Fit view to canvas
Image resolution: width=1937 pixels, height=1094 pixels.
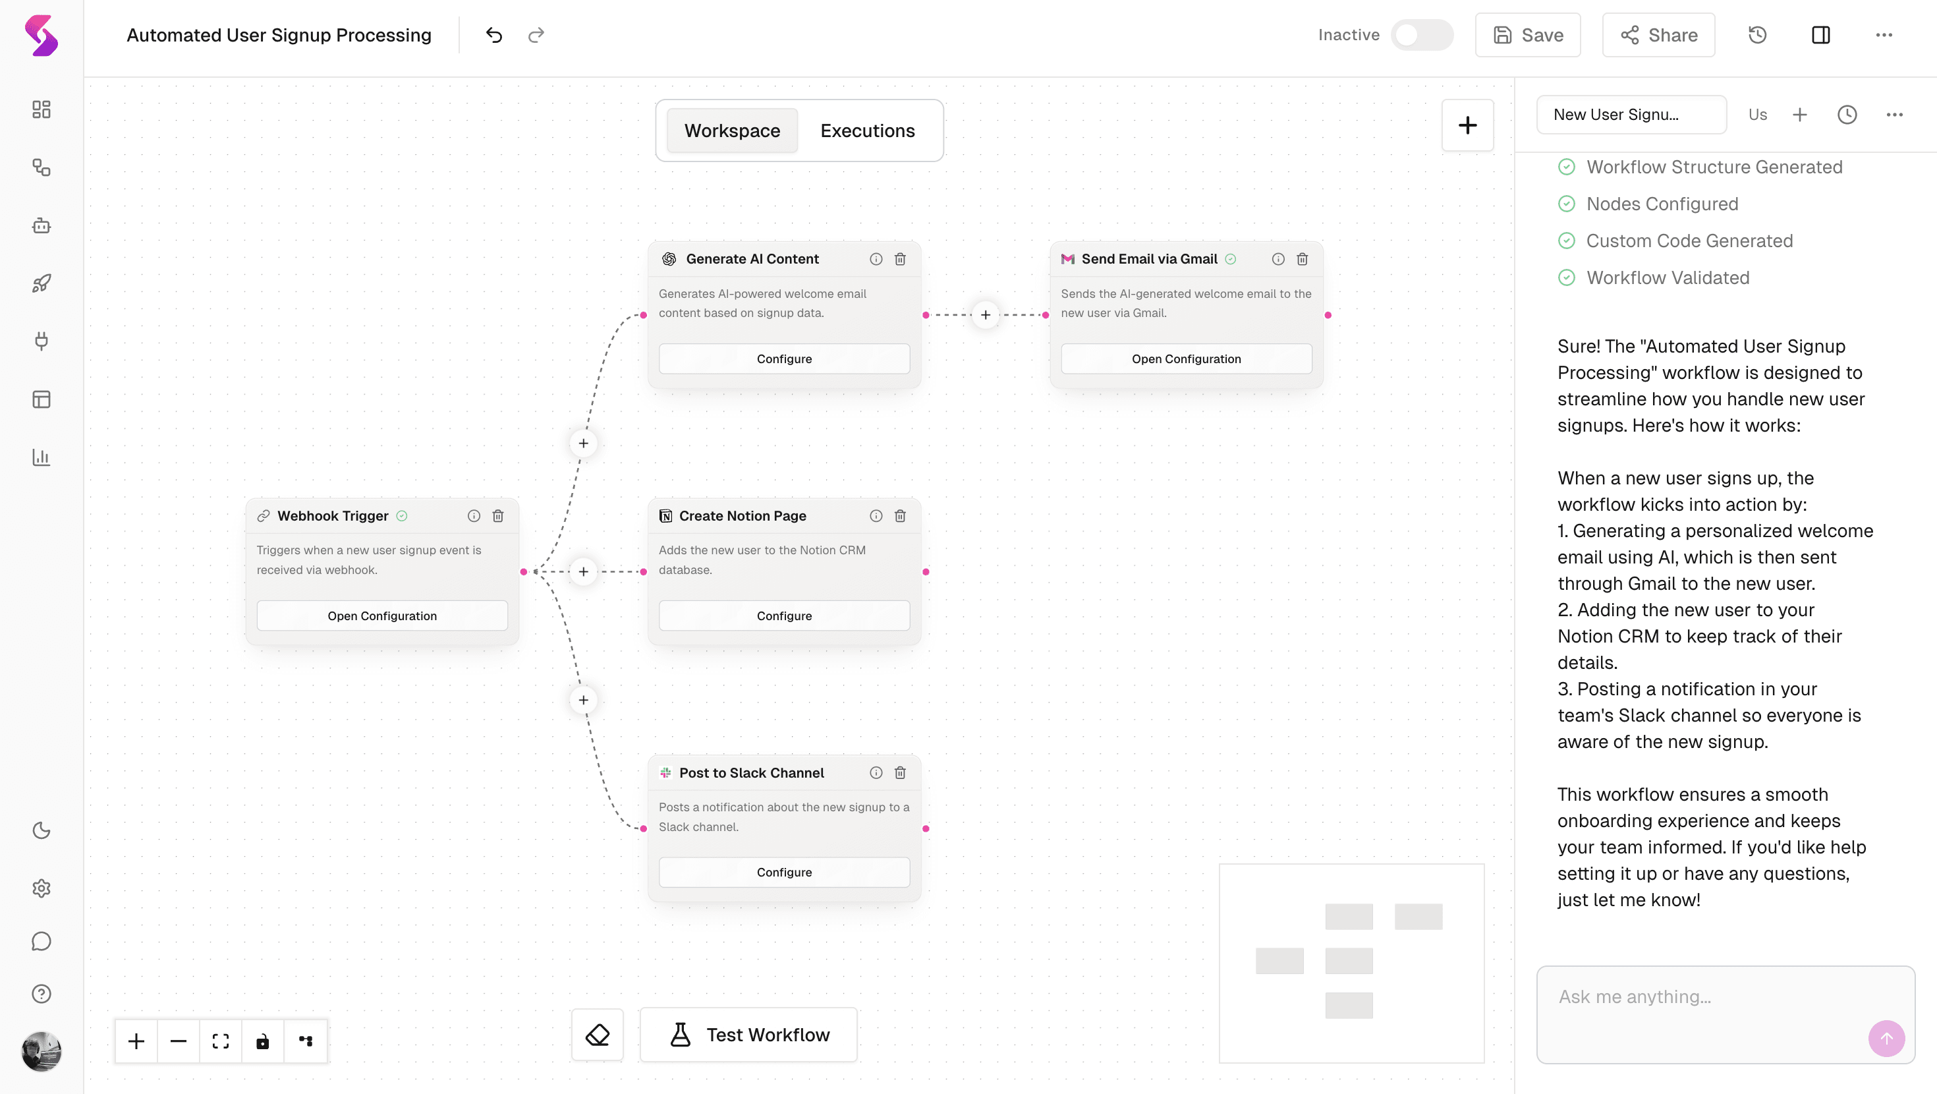220,1041
